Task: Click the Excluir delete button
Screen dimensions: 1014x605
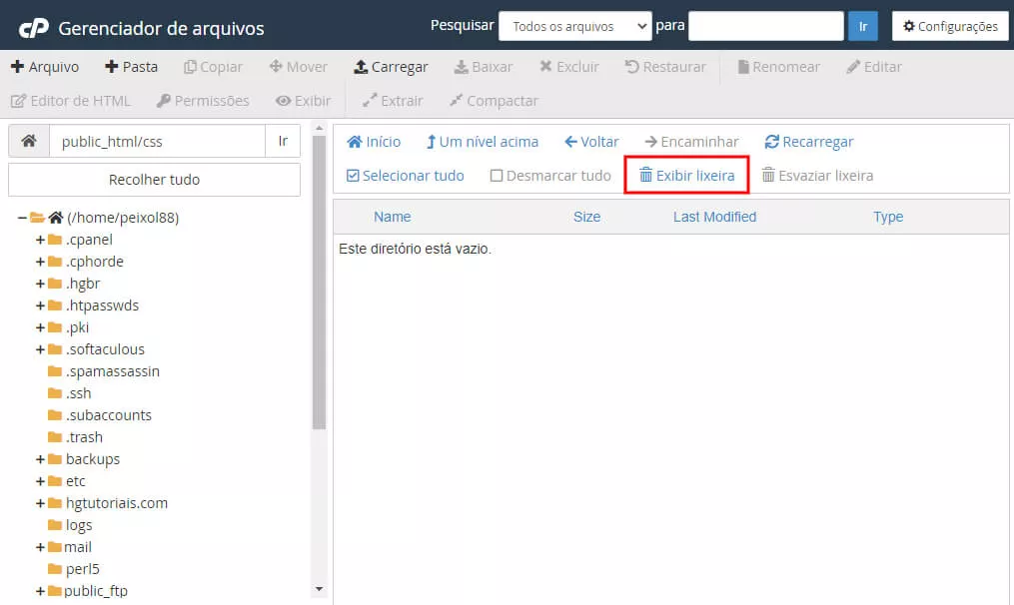Action: [x=569, y=67]
